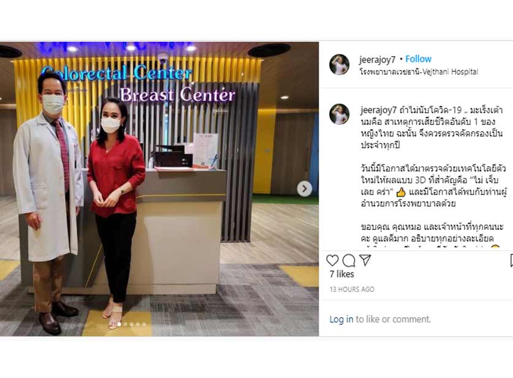Screen dimensions: 513x378
Task: Follow the jeerajoy7 account
Action: point(418,59)
